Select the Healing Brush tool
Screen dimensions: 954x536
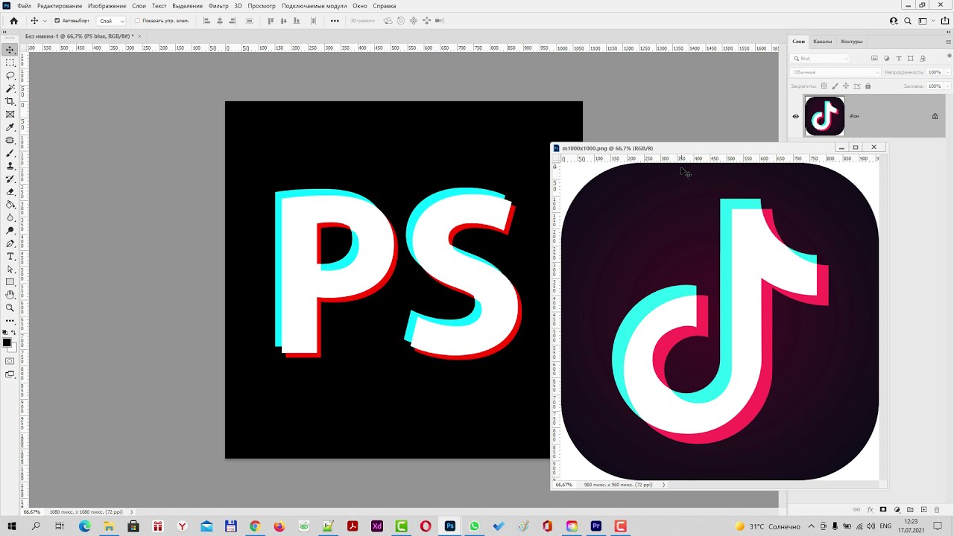10,140
